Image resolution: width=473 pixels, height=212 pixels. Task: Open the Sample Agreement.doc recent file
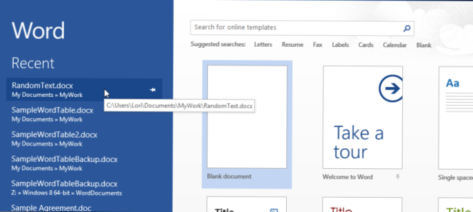pos(51,208)
